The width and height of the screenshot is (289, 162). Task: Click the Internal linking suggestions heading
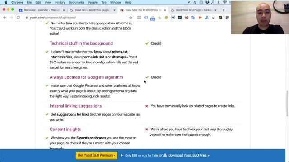pyautogui.click(x=75, y=106)
